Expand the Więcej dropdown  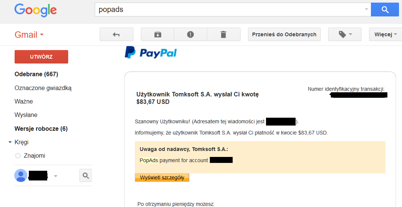(386, 34)
